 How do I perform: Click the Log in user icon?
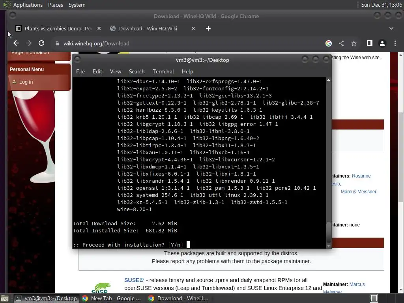(x=14, y=82)
